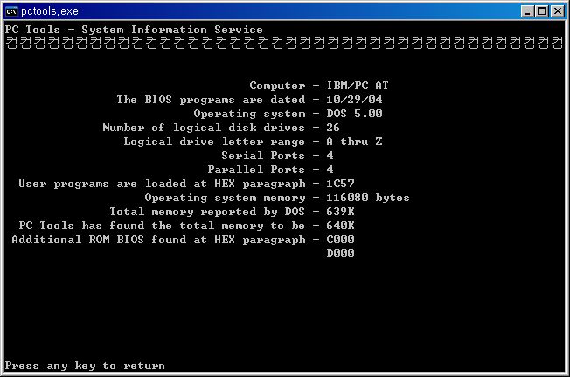This screenshot has width=570, height=377.
Task: Click the '640K' total memory value
Action: pyautogui.click(x=340, y=226)
